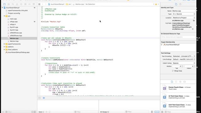Open the Indent Using dropdown
This screenshot has width=201, height=113.
[x=183, y=63]
